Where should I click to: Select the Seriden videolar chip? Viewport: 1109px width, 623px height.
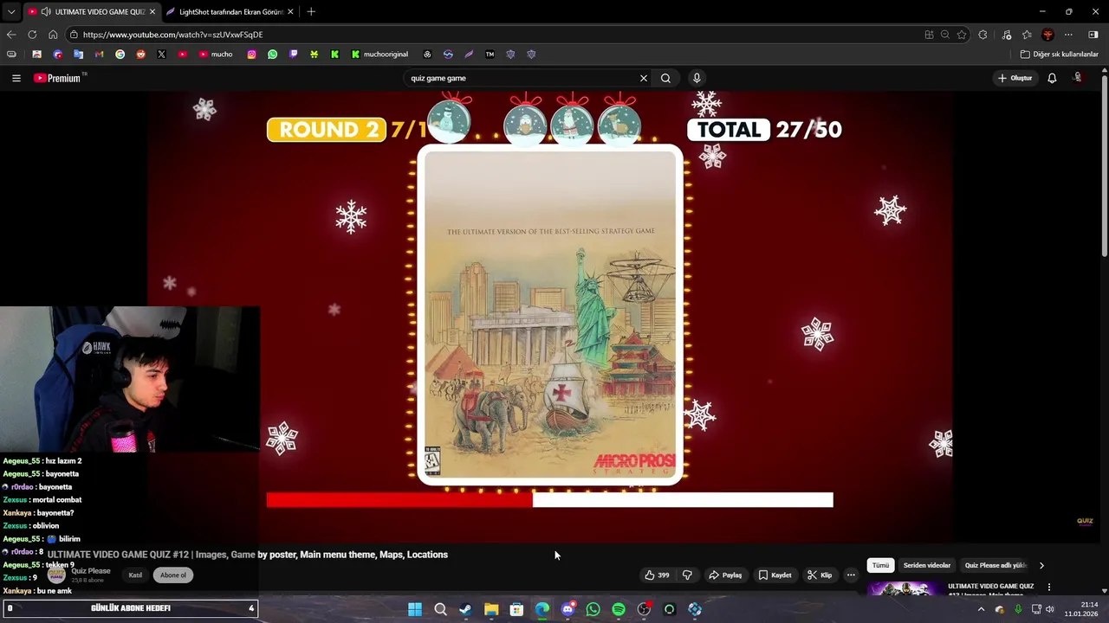[927, 565]
